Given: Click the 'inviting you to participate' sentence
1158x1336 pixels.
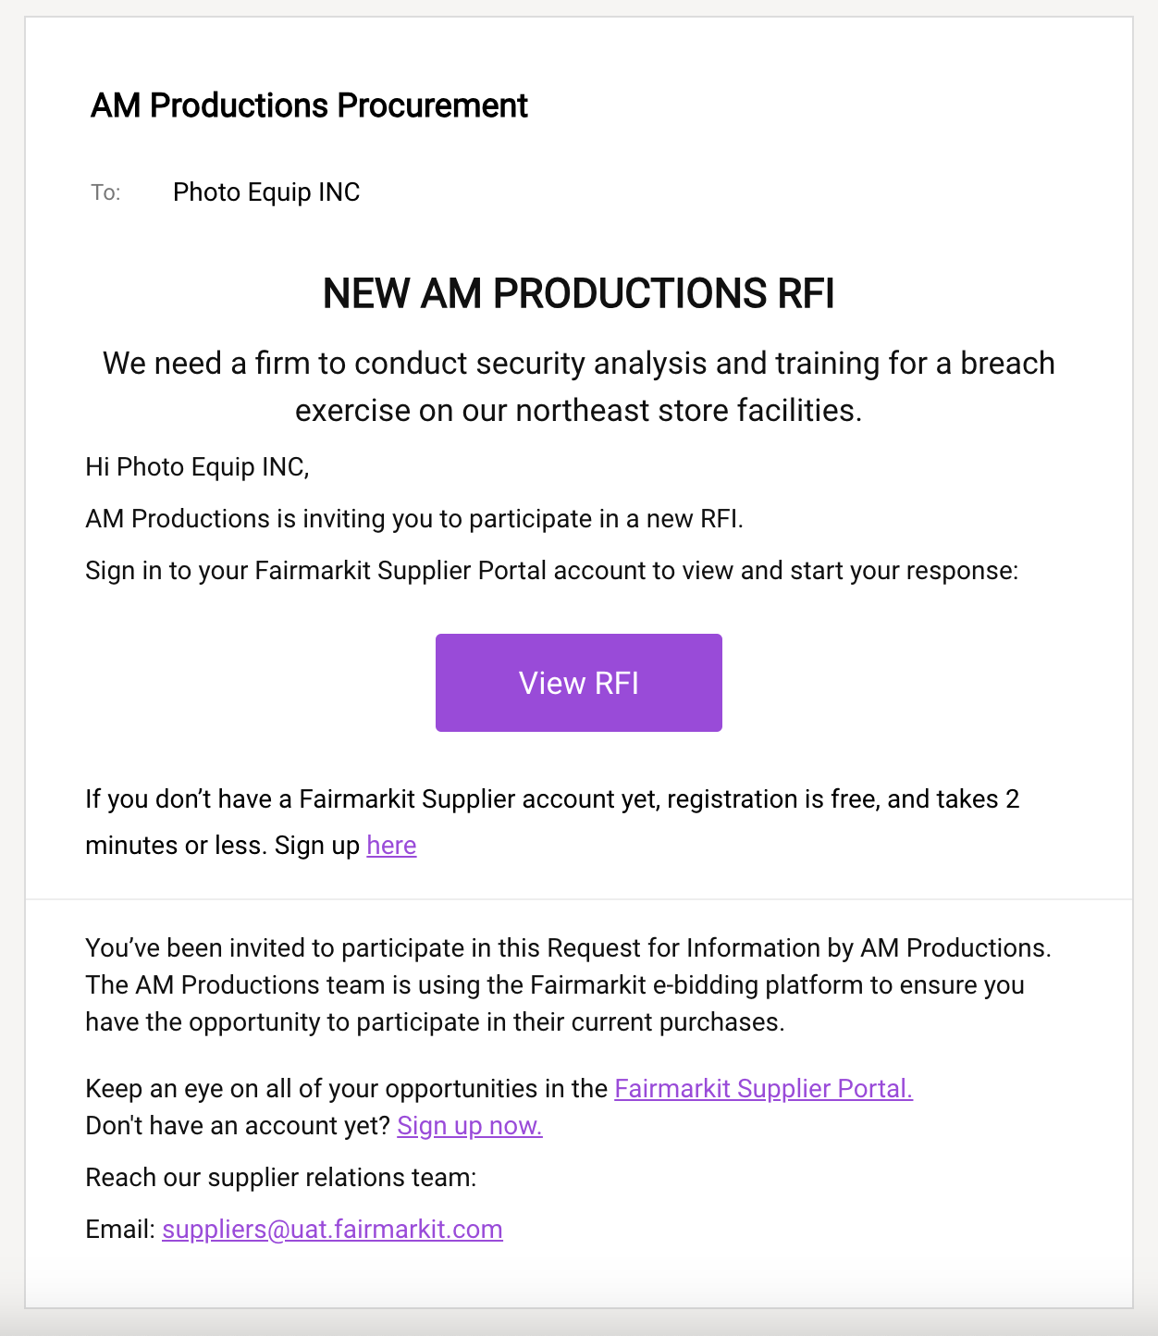Looking at the screenshot, I should click(x=414, y=519).
